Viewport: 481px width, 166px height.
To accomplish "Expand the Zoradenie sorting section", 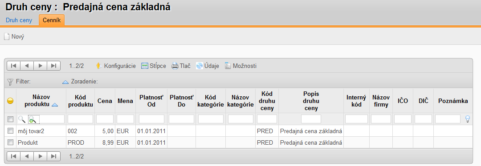I will (x=65, y=82).
